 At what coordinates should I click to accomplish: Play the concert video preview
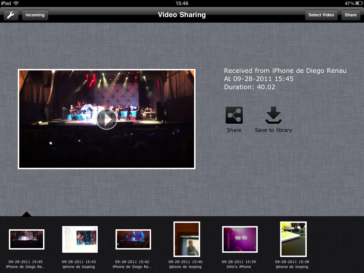click(x=107, y=119)
